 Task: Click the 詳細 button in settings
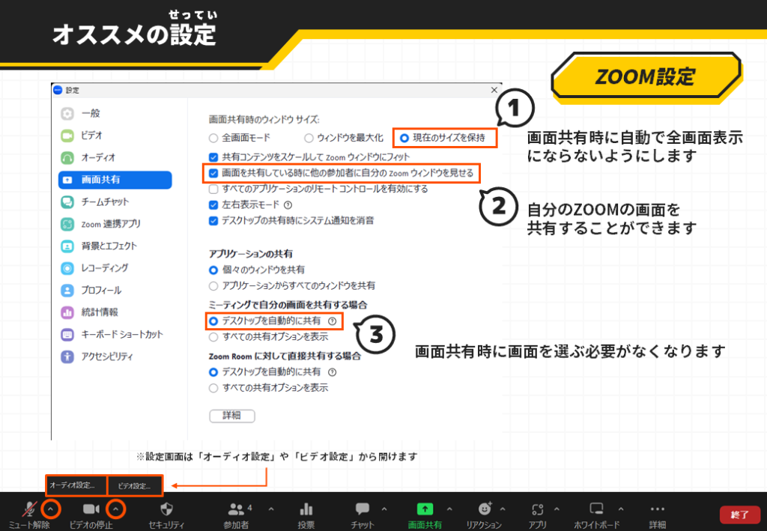(x=231, y=416)
